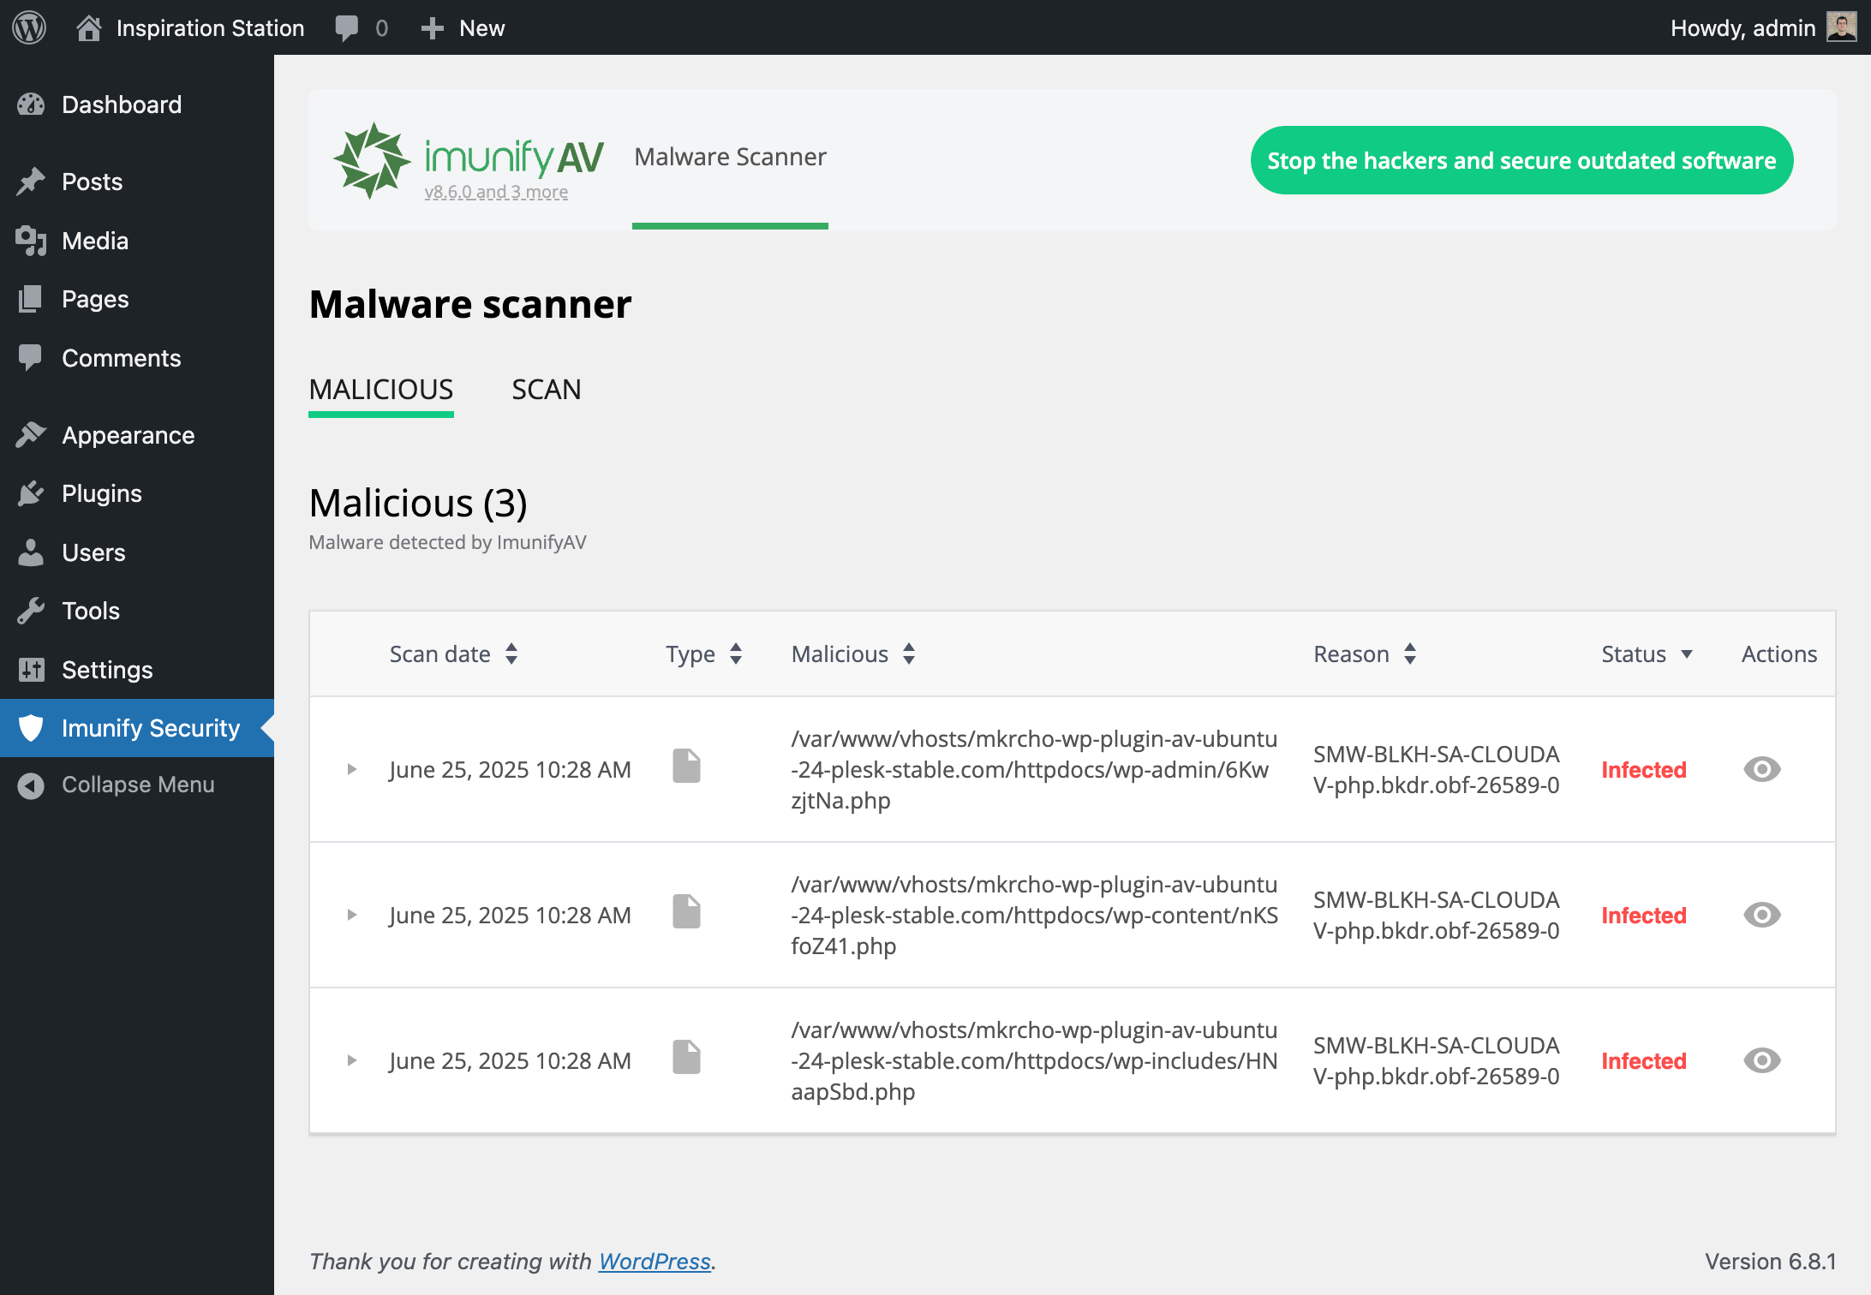Click Infected status of nKSfoZ41.php
This screenshot has height=1295, width=1871.
click(x=1644, y=915)
